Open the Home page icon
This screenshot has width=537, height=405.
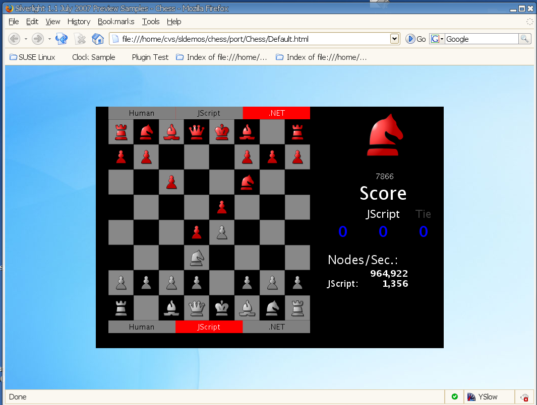(x=98, y=39)
